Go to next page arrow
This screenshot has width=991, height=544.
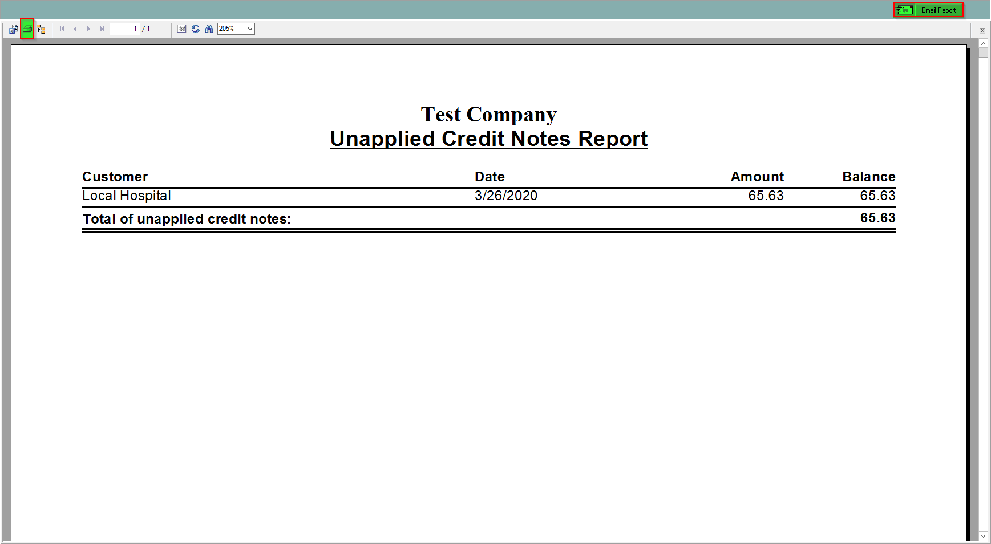pos(88,29)
